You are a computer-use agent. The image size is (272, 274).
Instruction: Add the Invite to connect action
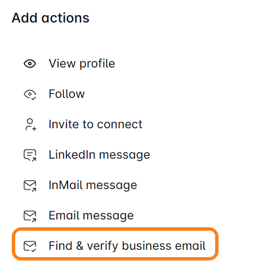click(95, 124)
